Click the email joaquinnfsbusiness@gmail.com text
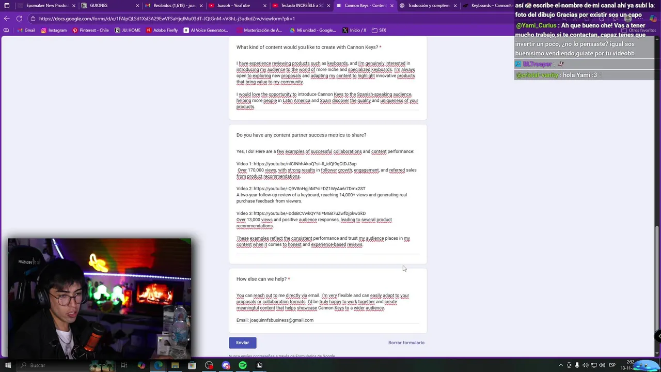This screenshot has height=372, width=661. pyautogui.click(x=281, y=320)
